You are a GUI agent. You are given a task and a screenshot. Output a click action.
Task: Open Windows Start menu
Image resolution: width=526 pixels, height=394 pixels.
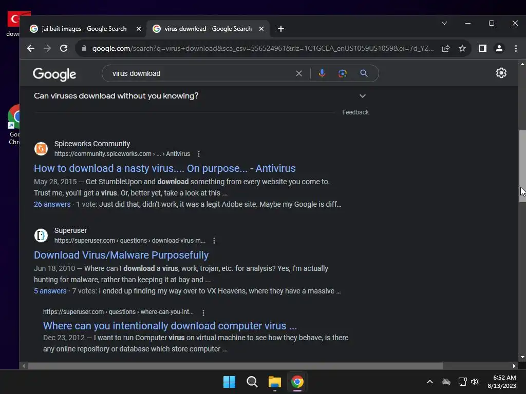click(x=230, y=382)
